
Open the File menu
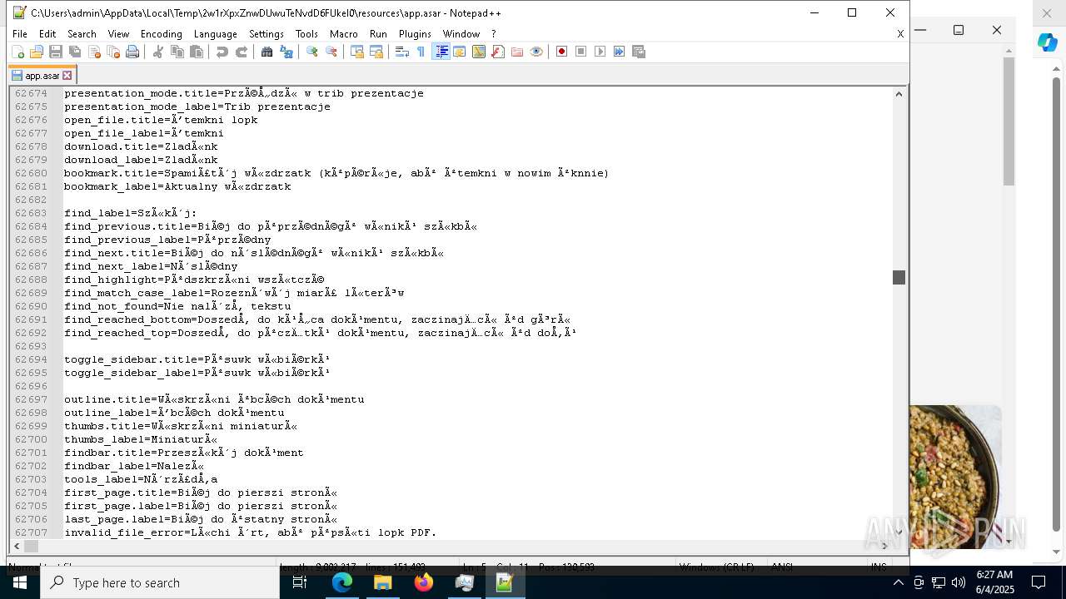tap(20, 34)
